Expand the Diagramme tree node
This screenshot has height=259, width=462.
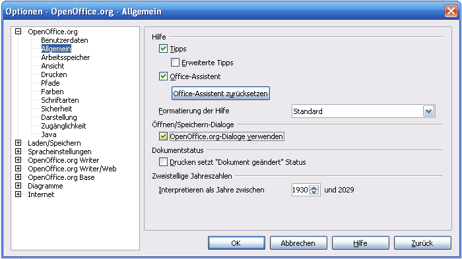click(18, 186)
